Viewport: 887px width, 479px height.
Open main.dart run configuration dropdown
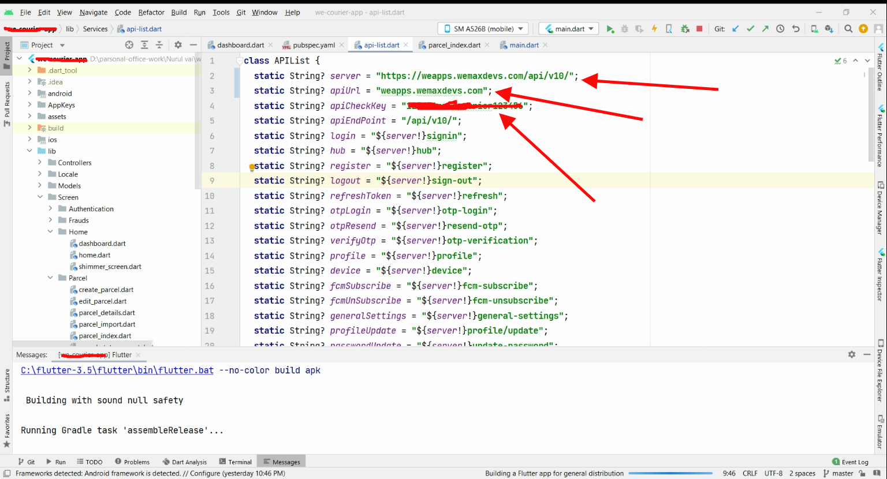pyautogui.click(x=569, y=29)
